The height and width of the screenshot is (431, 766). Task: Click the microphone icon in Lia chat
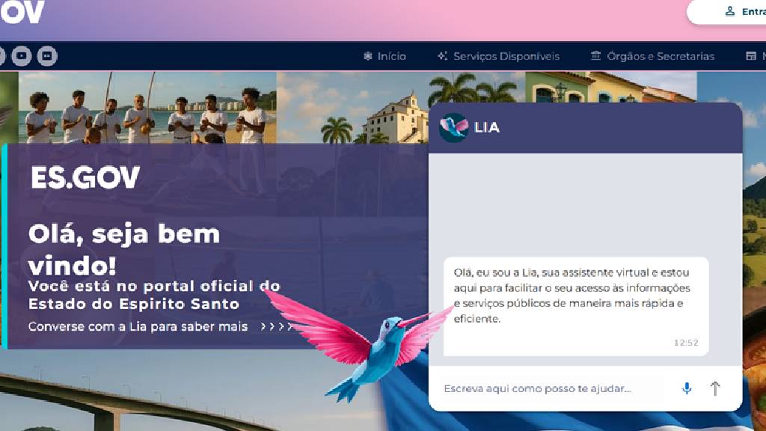pyautogui.click(x=687, y=388)
